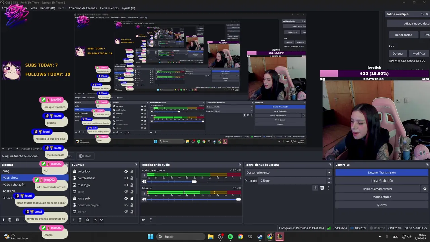430x242 pixels.
Task: Start virtual camera with Iniciar Cámara Virtual
Action: (378, 189)
